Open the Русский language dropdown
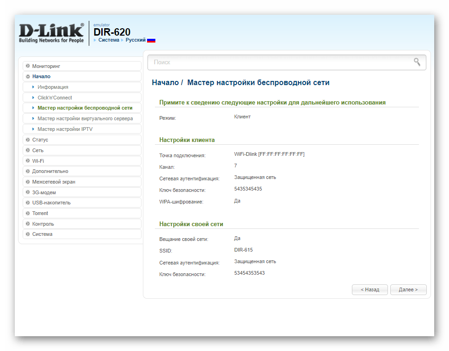449x351 pixels. pos(135,40)
